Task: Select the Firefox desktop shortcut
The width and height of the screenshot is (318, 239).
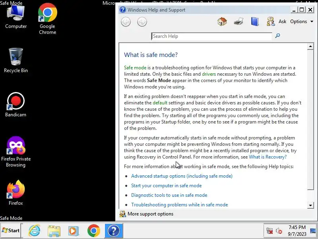Action: pyautogui.click(x=16, y=193)
